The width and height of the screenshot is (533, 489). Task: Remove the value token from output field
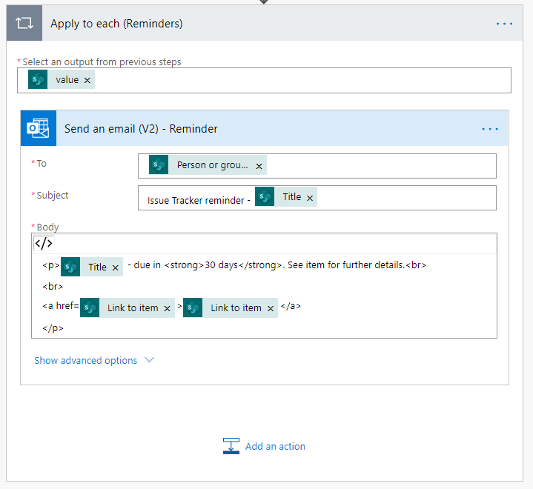click(87, 80)
